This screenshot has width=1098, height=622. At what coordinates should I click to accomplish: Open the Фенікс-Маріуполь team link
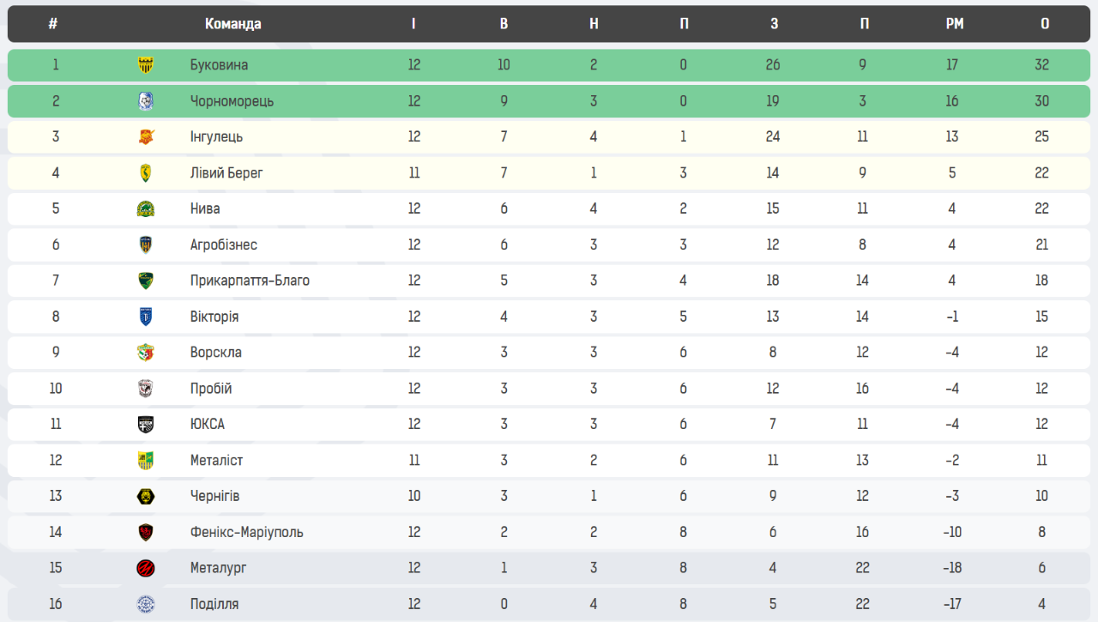coord(246,532)
